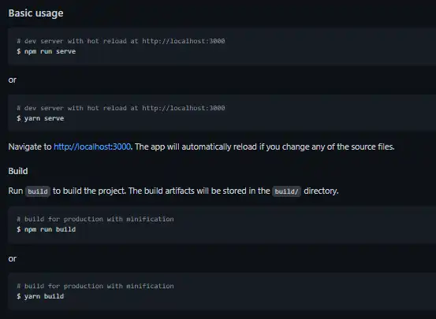
Task: Click the 'automatically reload' sentence text
Action: point(264,147)
